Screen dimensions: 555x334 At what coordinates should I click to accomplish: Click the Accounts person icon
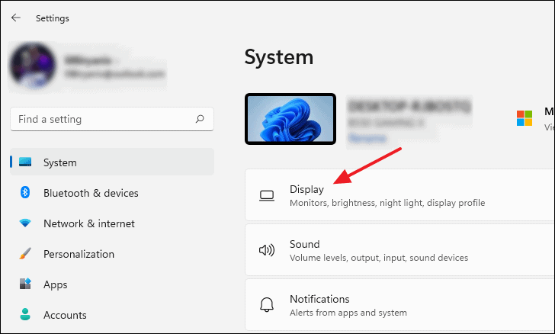pos(25,314)
